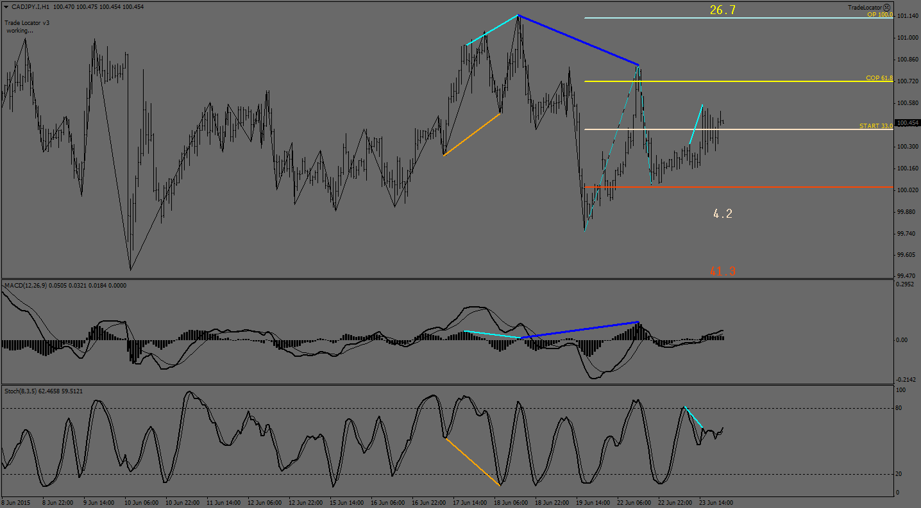The image size is (921, 508).
Task: Select the yellow COP 61.8 level label
Action: click(879, 78)
